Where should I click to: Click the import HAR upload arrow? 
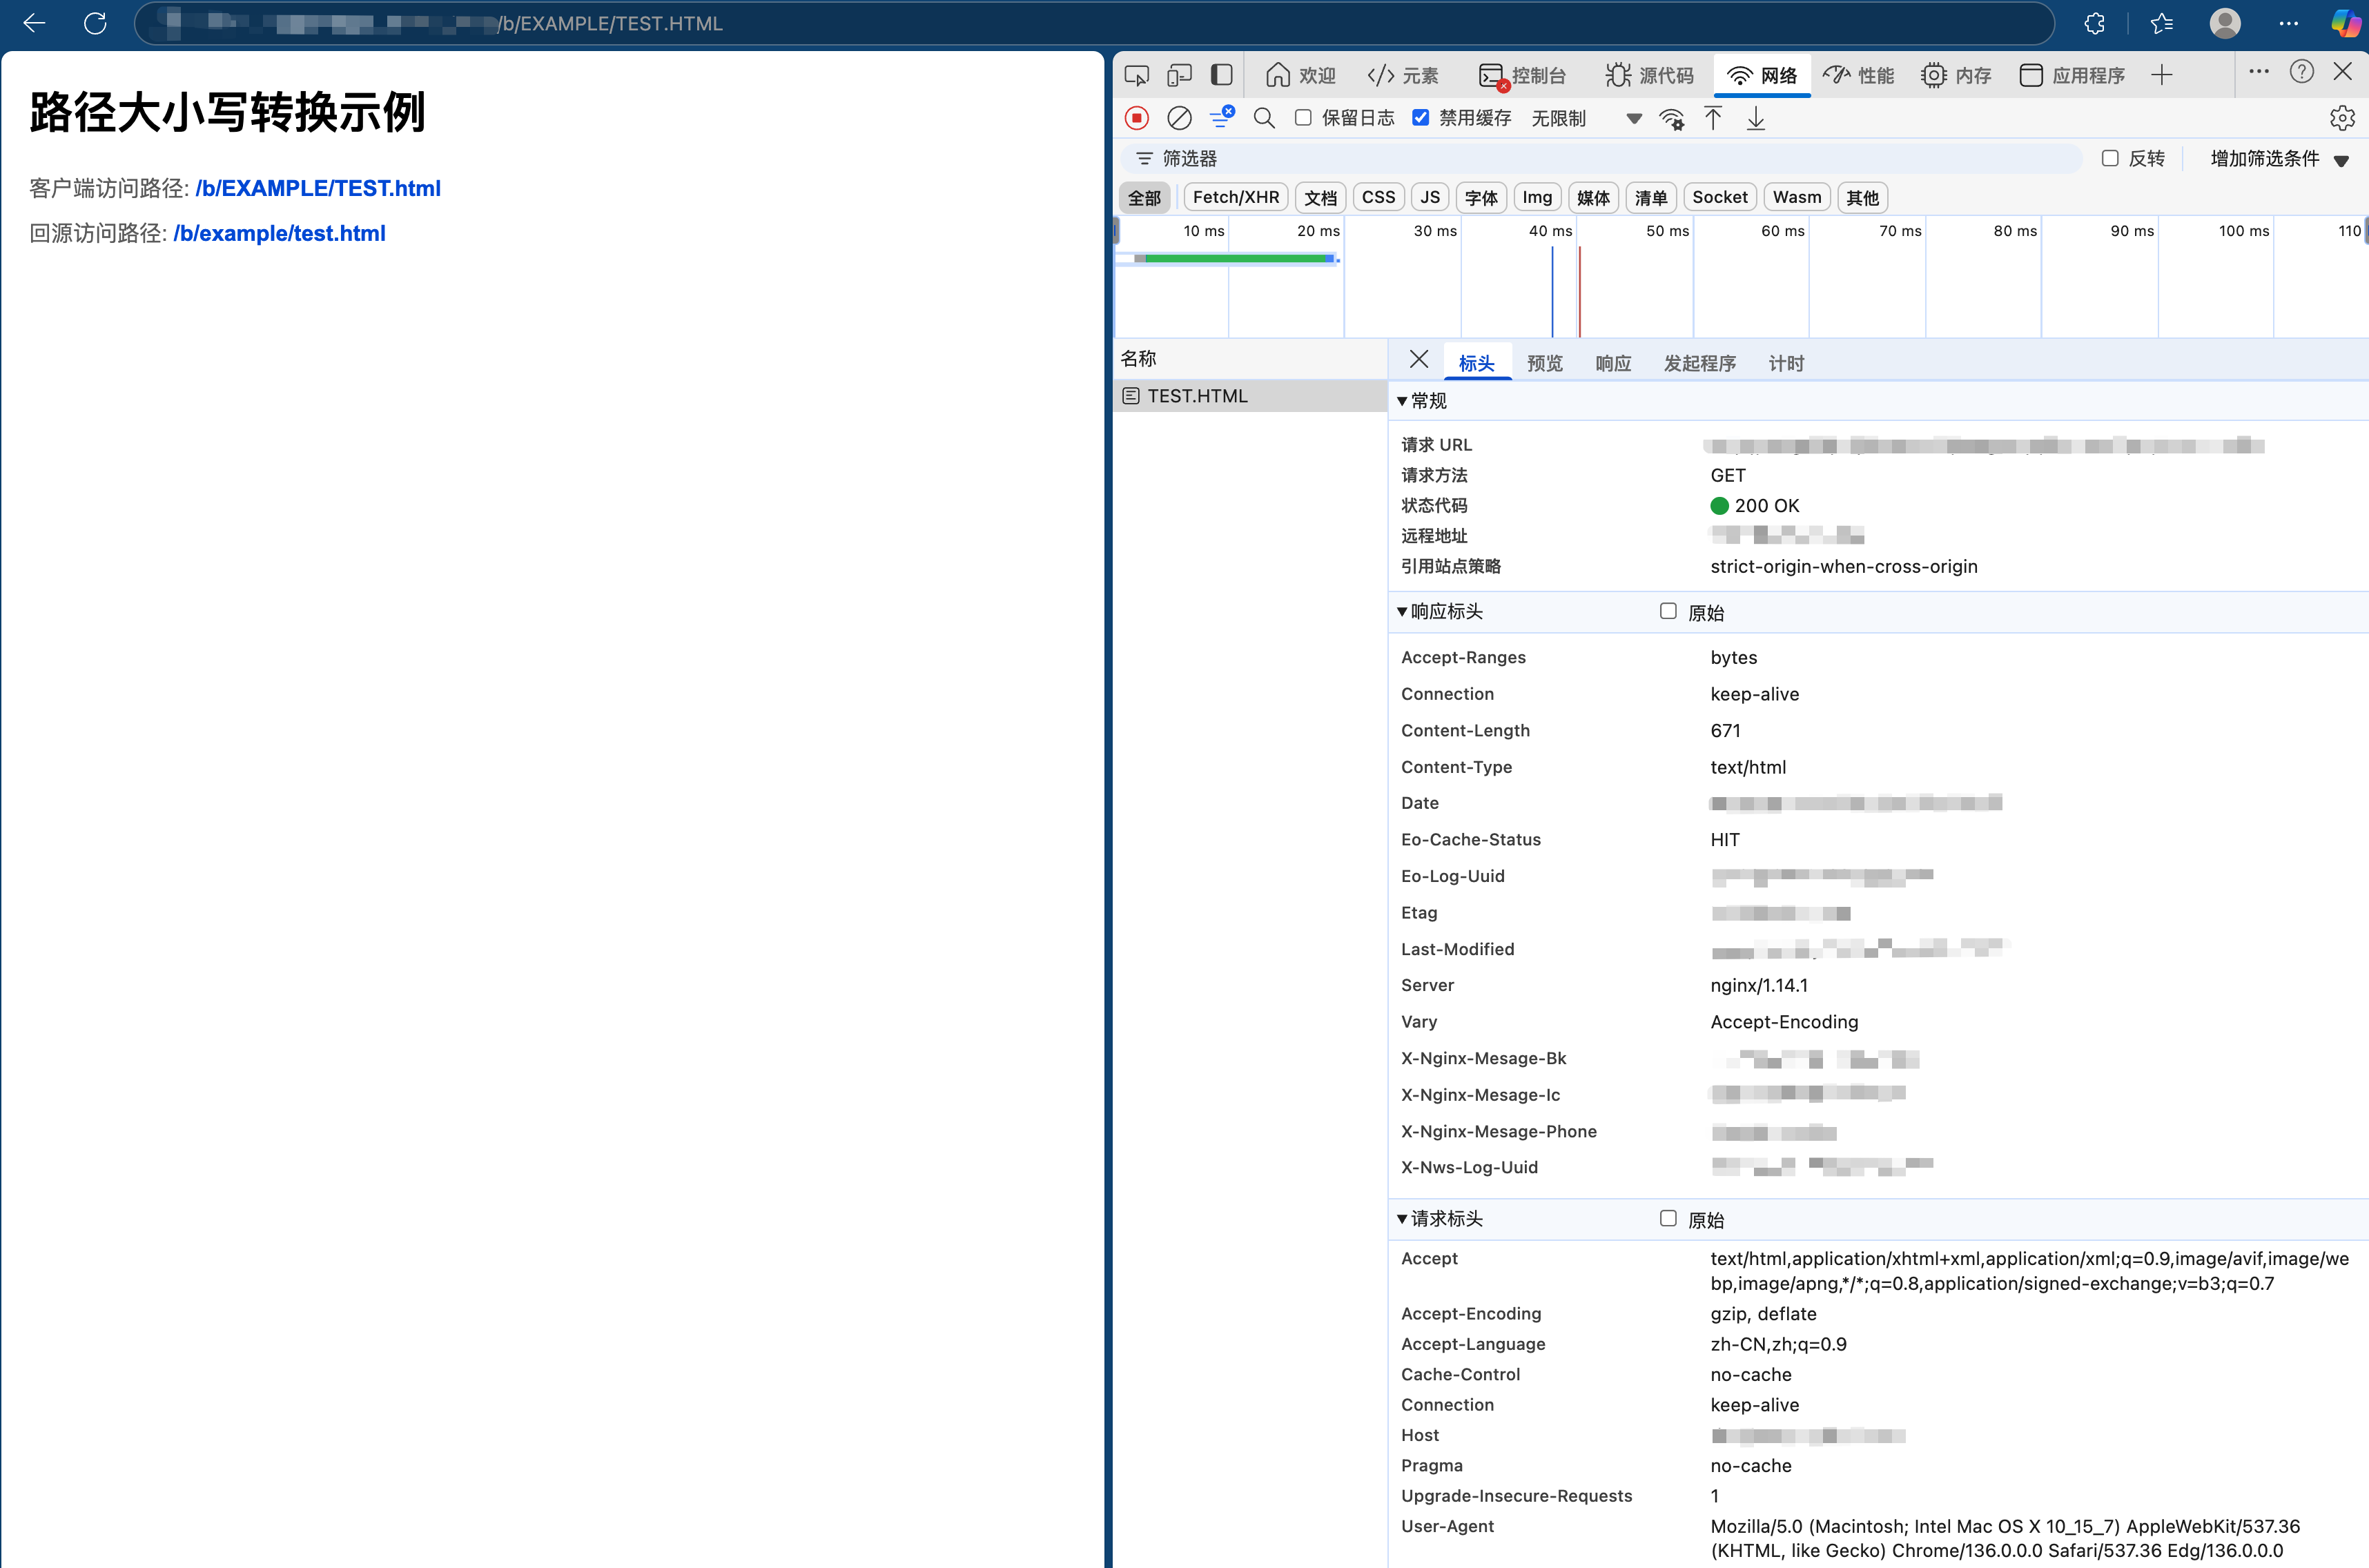point(1713,118)
